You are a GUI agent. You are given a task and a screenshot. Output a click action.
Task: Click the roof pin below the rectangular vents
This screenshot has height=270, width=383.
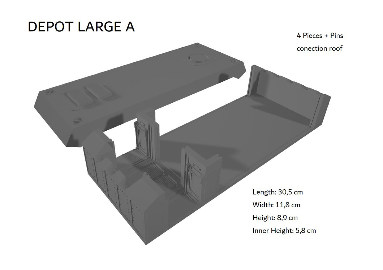[77, 120]
